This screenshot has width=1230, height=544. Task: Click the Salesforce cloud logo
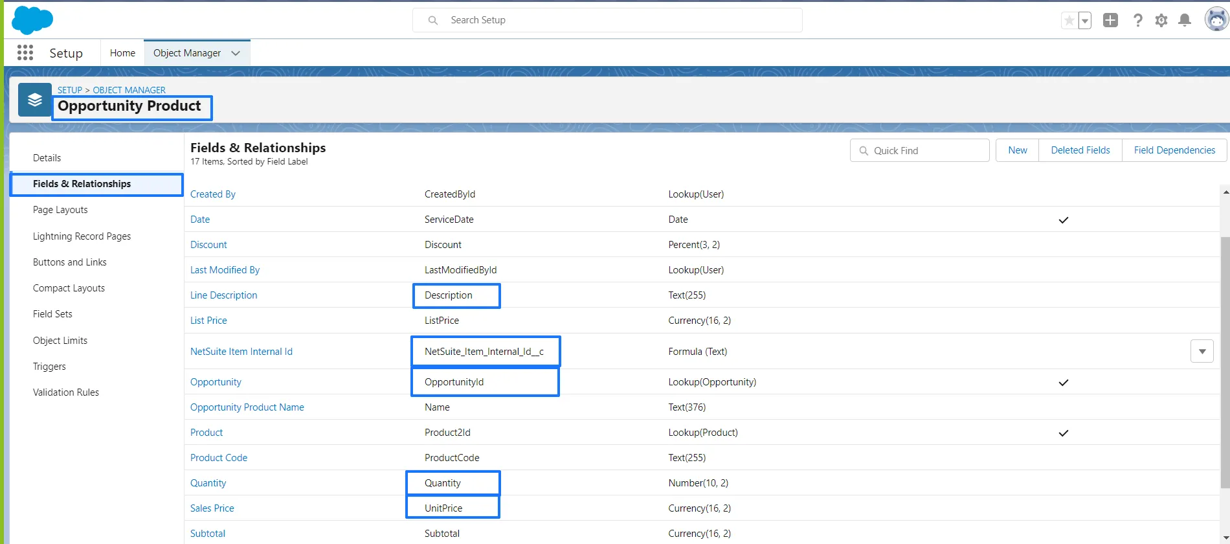32,20
